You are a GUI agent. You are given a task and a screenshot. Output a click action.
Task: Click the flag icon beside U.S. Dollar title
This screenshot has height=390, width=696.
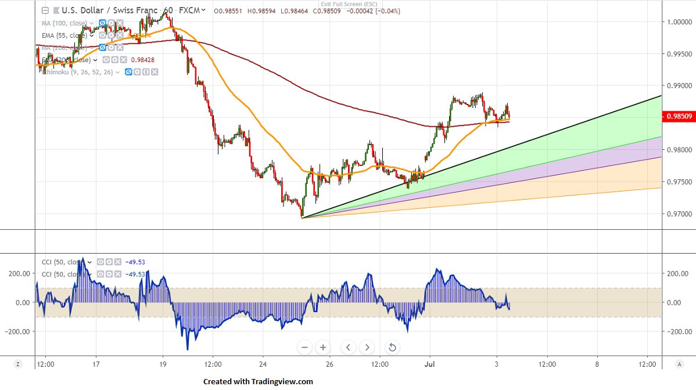click(56, 10)
